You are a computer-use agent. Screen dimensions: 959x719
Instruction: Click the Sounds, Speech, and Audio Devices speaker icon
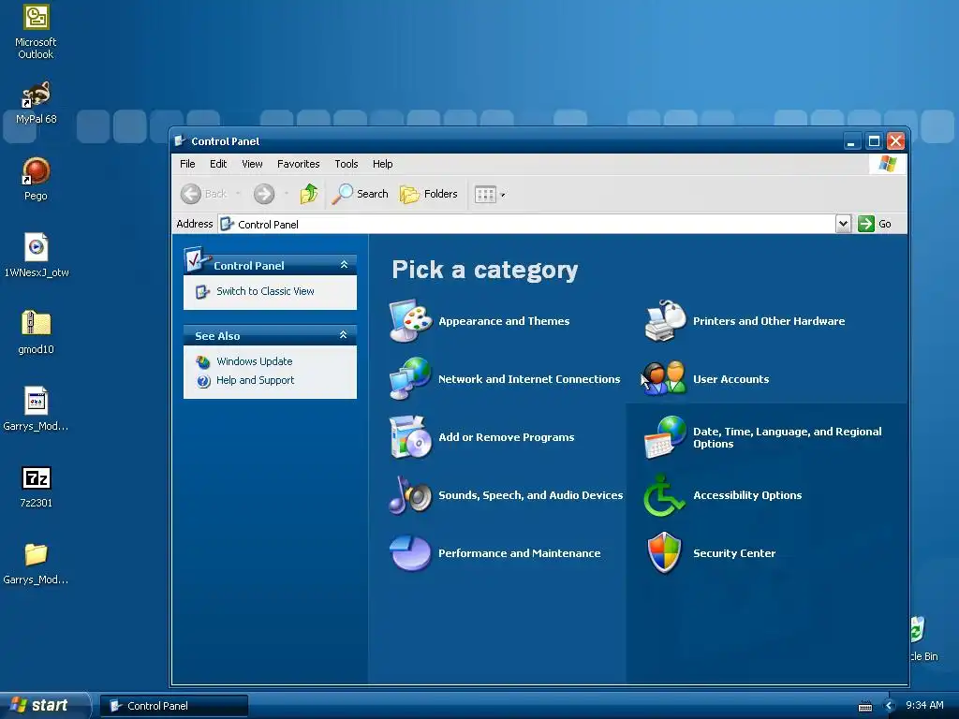pos(410,494)
